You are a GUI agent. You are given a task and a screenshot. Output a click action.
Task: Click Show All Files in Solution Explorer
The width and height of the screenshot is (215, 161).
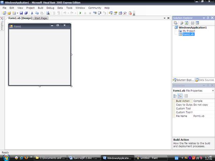181,23
